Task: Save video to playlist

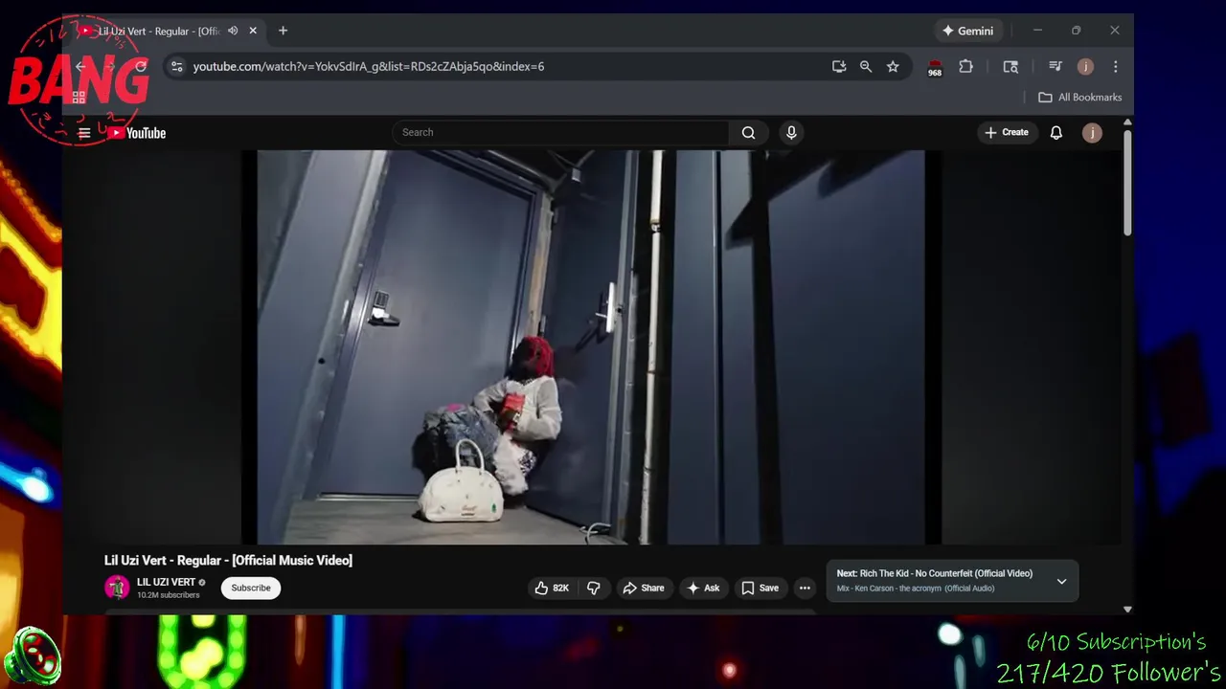Action: point(760,588)
